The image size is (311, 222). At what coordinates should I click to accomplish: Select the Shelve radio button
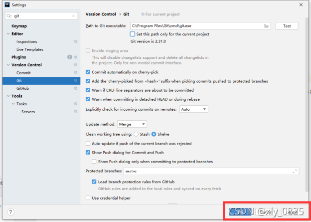(154, 134)
